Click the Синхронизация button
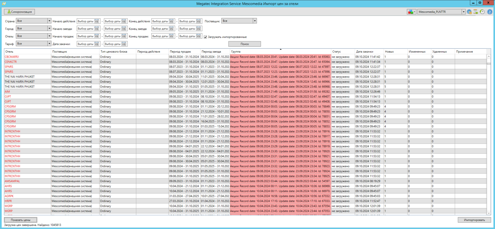The width and height of the screenshot is (495, 229). (x=19, y=12)
